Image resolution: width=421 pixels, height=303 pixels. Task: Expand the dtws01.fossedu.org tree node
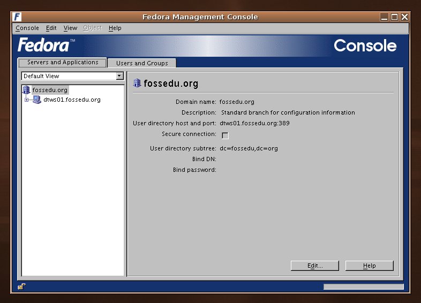(x=26, y=100)
